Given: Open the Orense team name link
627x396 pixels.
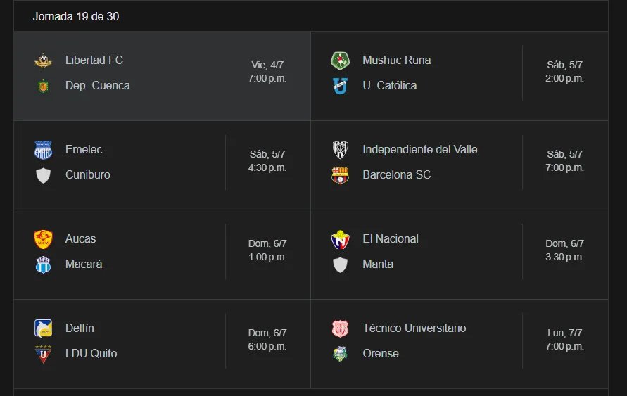Looking at the screenshot, I should 381,354.
